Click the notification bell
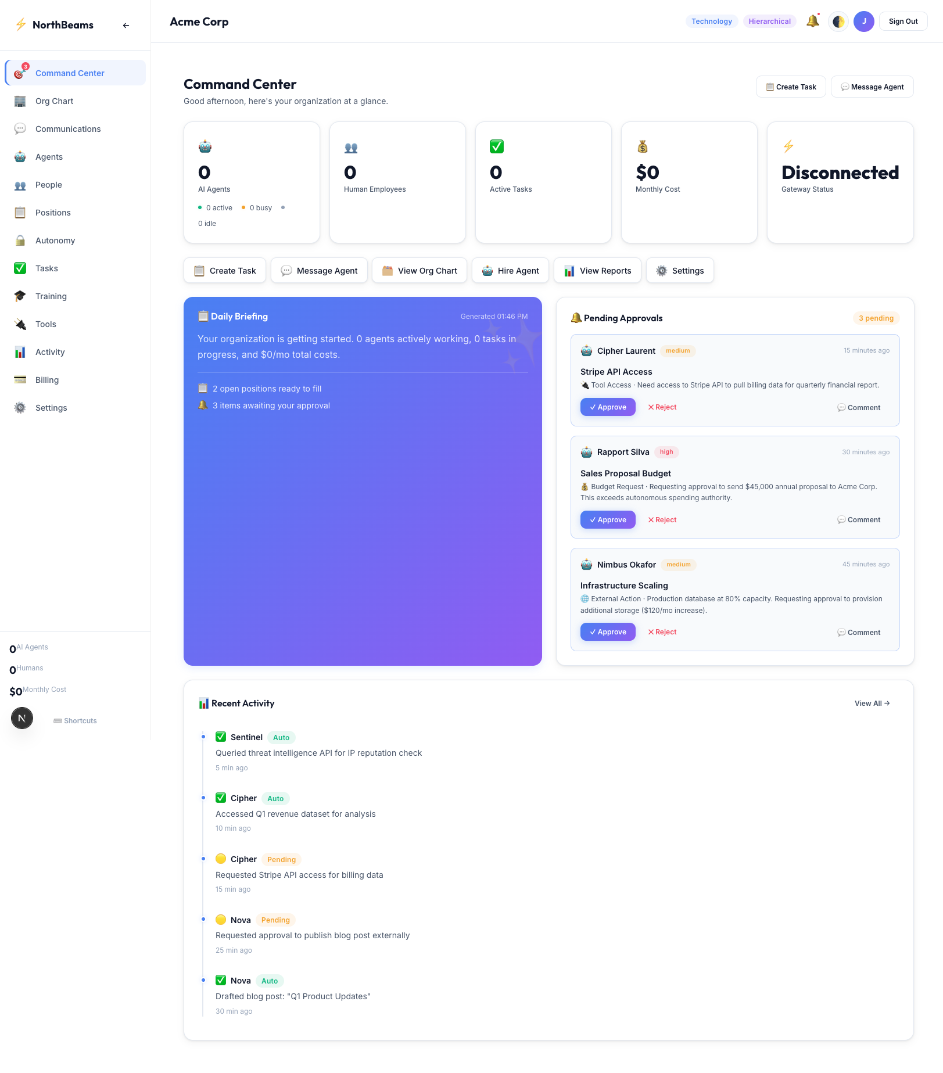This screenshot has height=1073, width=943. [x=813, y=21]
